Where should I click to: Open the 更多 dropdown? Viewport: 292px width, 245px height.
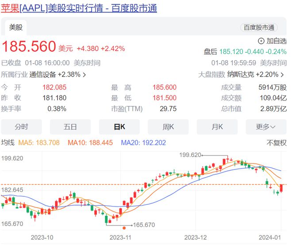click(x=266, y=127)
